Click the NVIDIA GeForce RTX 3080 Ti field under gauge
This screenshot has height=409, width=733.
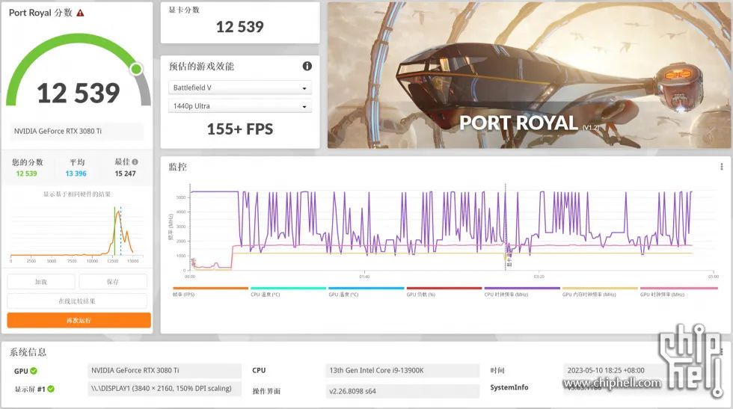point(77,132)
